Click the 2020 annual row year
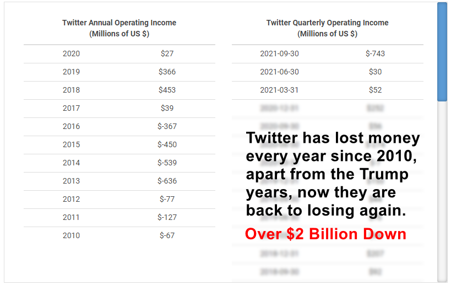Viewport: 451px width, 285px height. point(72,53)
